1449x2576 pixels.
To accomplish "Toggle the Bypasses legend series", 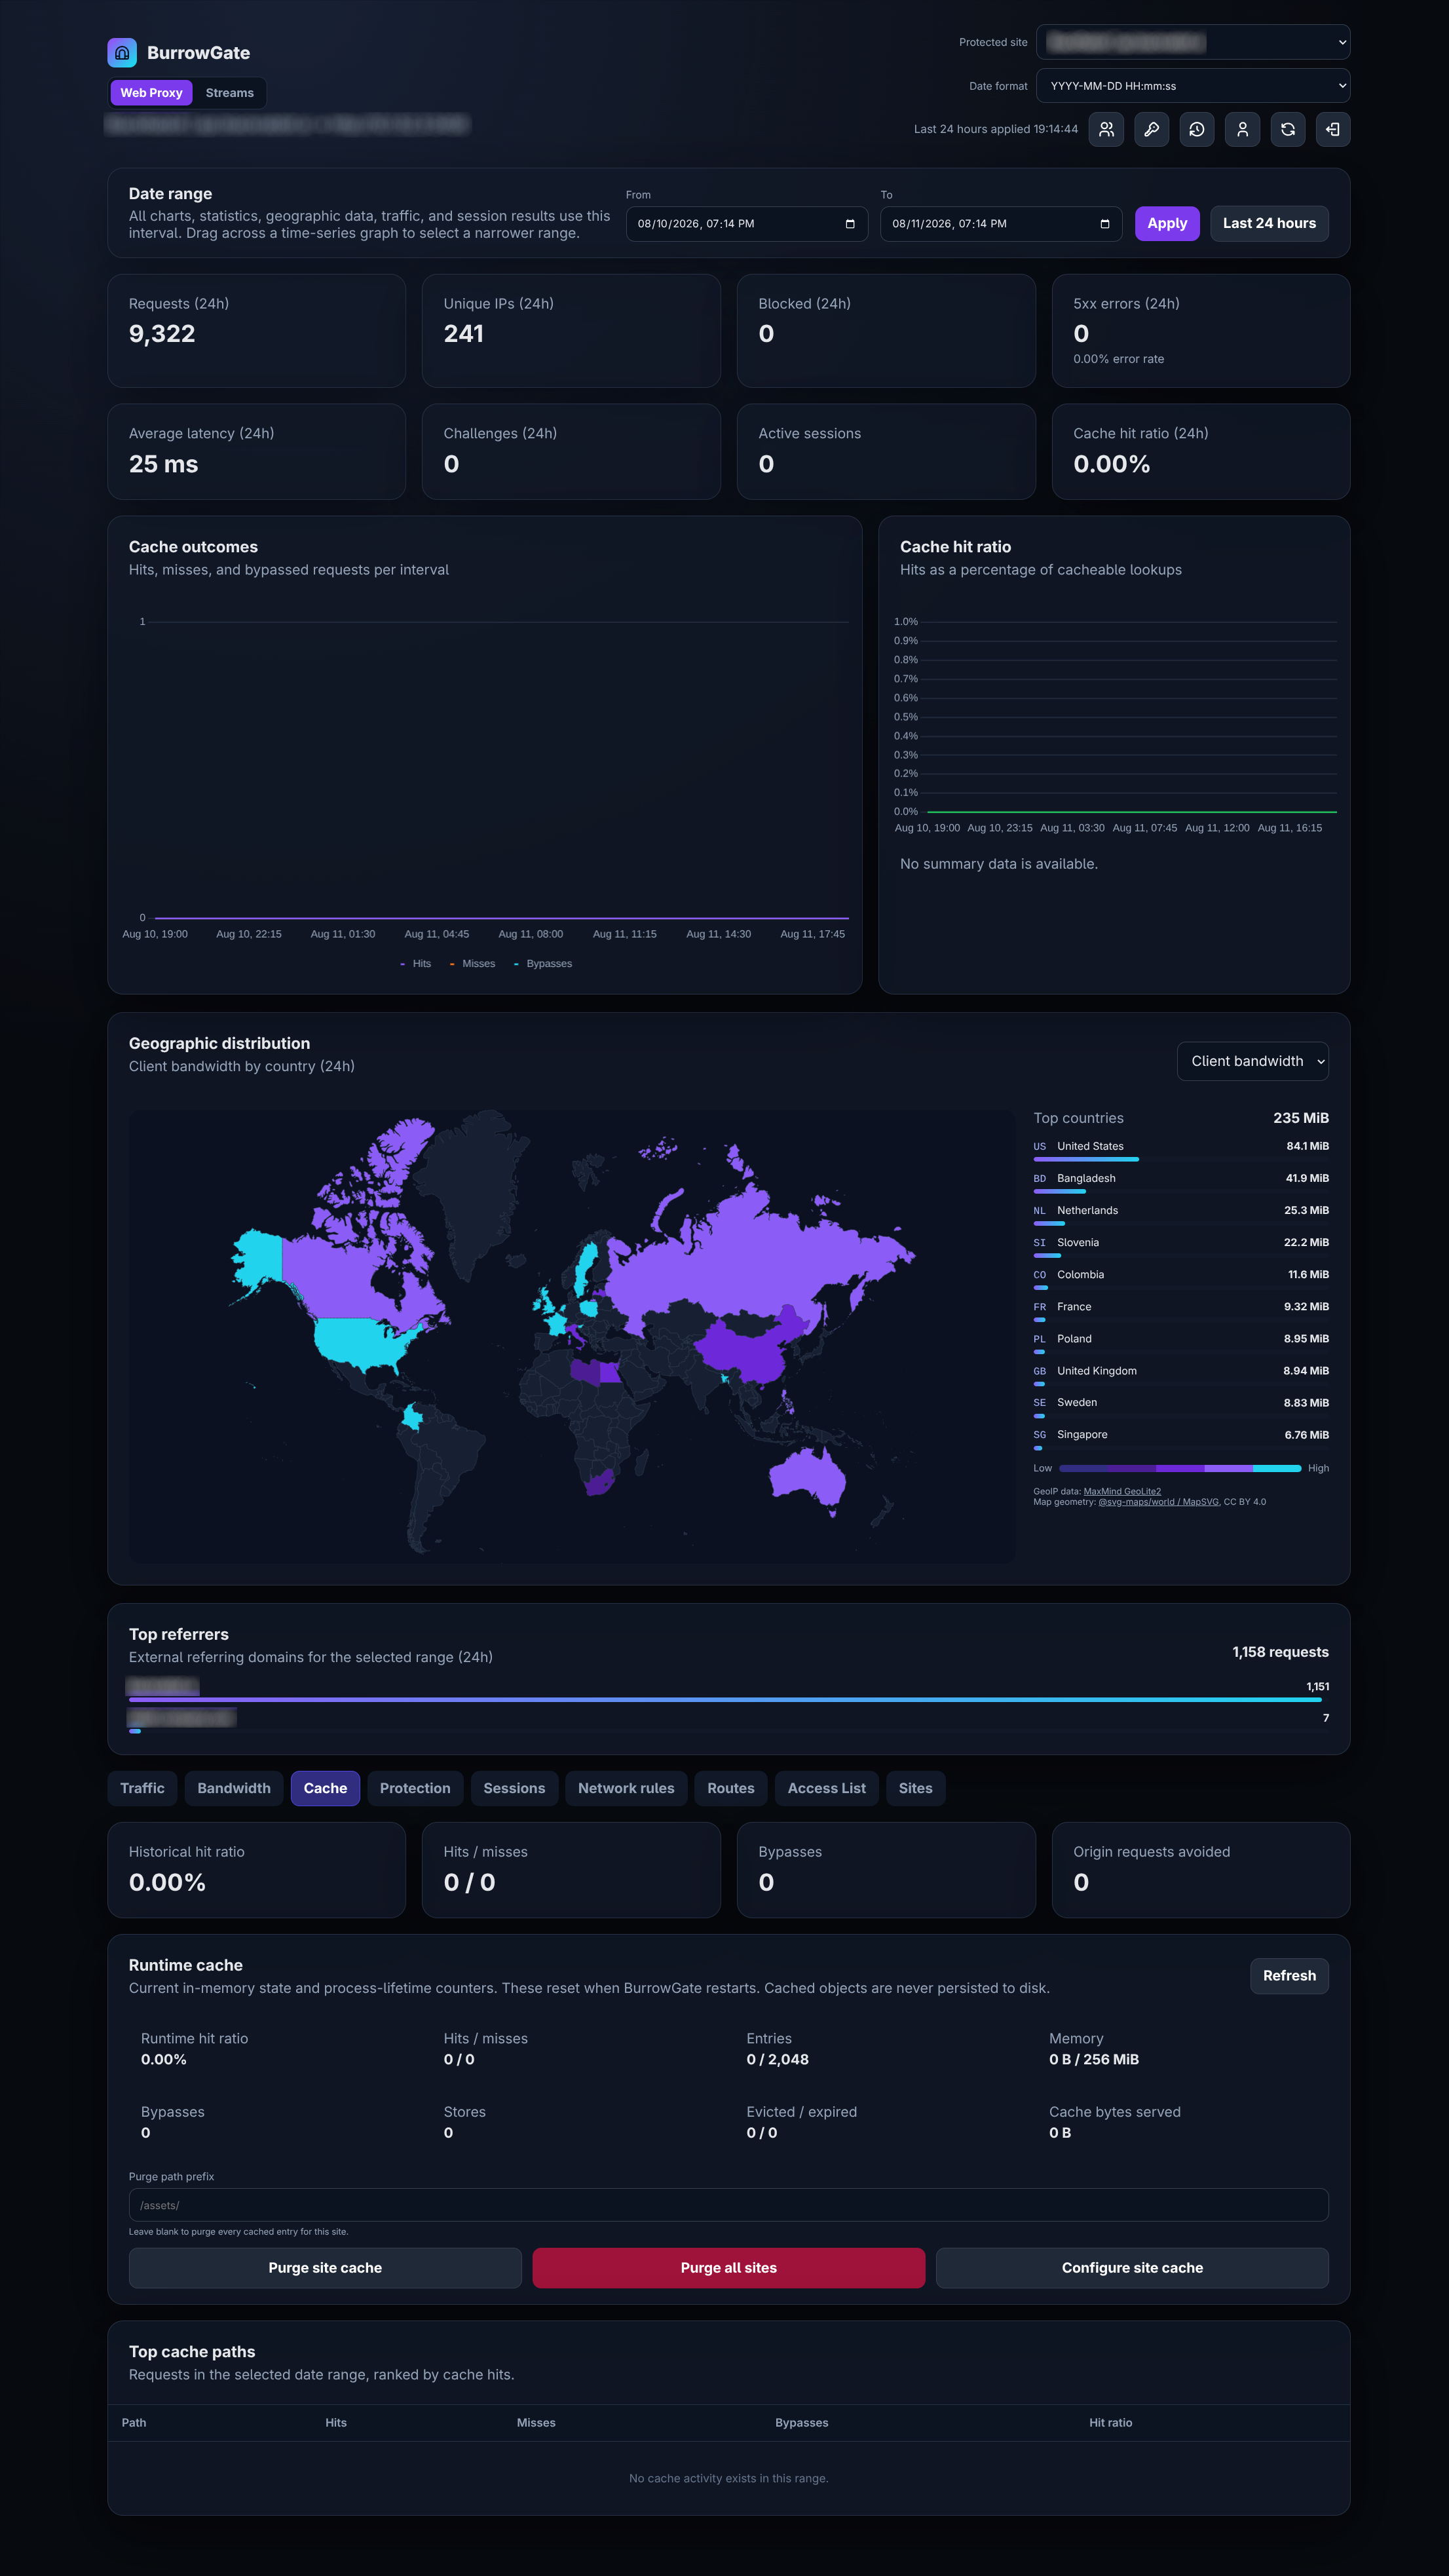I will pyautogui.click(x=543, y=964).
